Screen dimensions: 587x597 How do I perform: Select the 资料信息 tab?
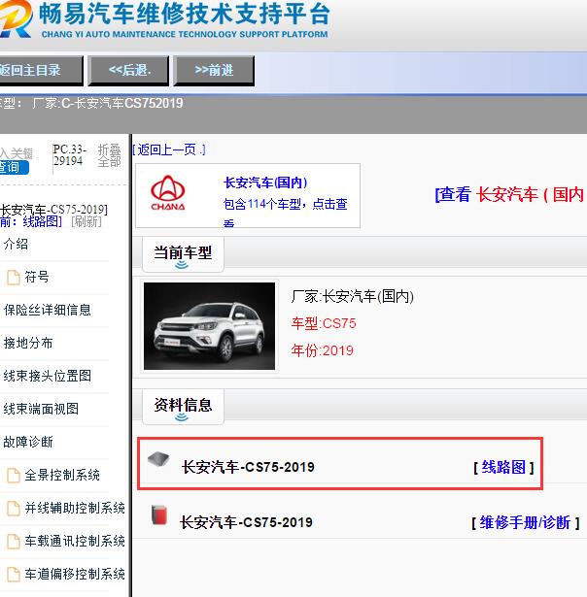tap(183, 406)
